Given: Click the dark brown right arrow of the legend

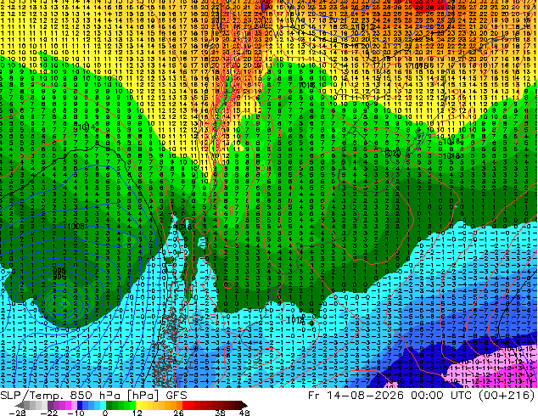Looking at the screenshot, I should 244,405.
